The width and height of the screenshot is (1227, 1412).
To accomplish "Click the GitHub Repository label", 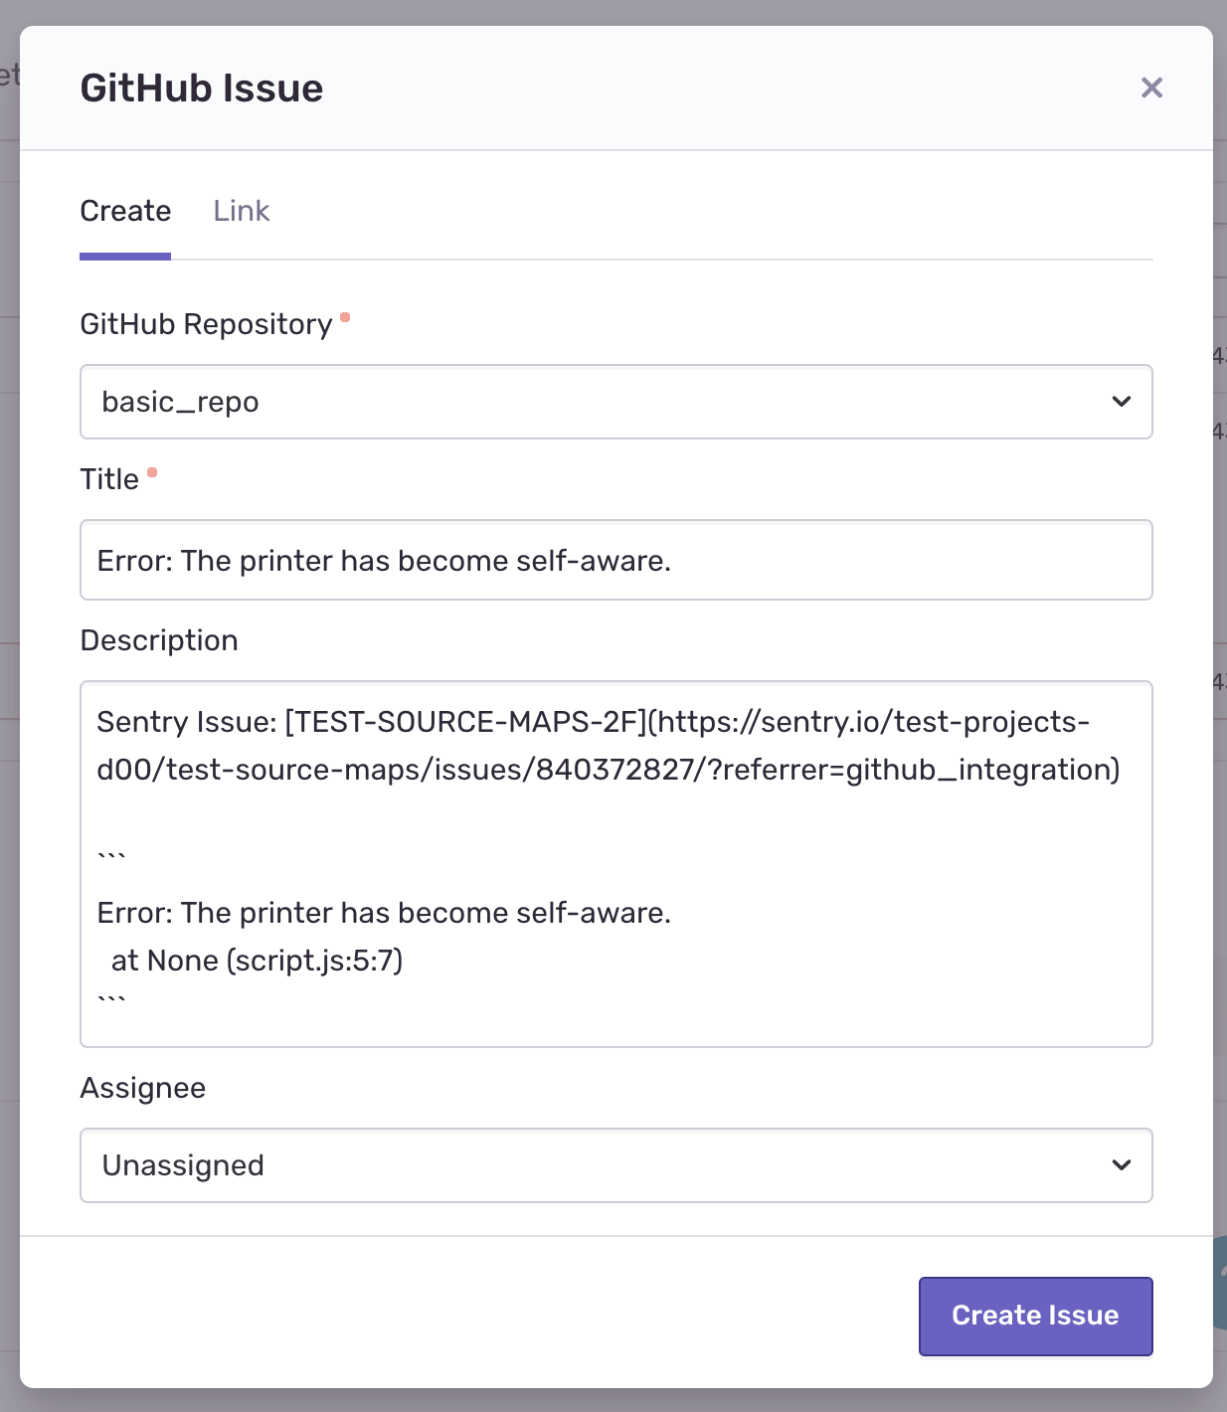I will (x=206, y=324).
